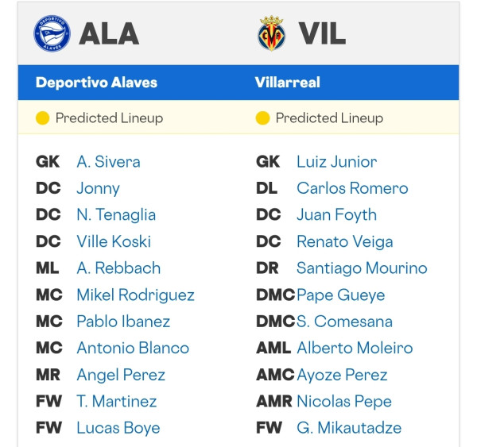The height and width of the screenshot is (447, 477).
Task: Open A. Sivera player profile
Action: tap(109, 161)
